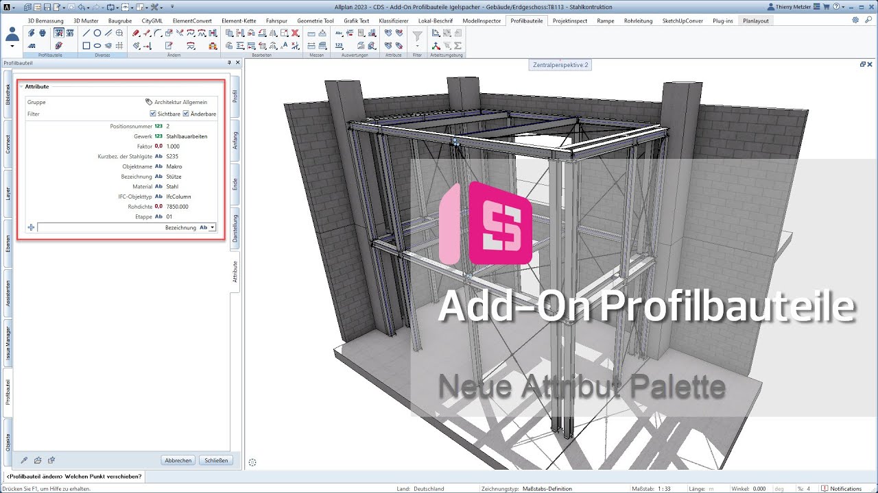Image resolution: width=878 pixels, height=493 pixels.
Task: Click the grid hash tool in Diverses
Action: (x=119, y=46)
